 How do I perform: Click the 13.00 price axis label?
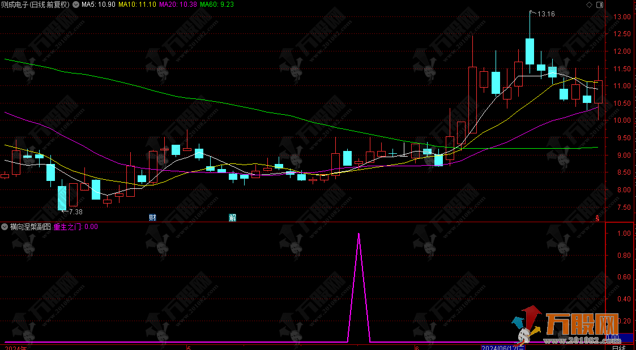click(x=622, y=17)
